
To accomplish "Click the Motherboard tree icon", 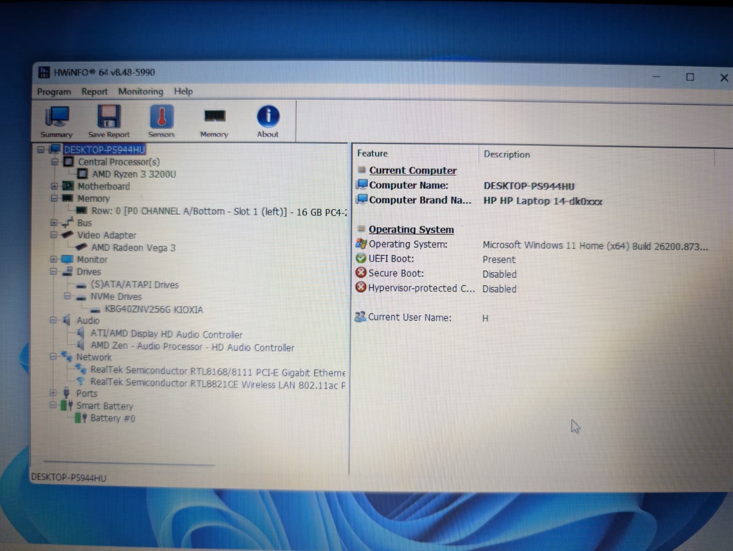I will 68,186.
